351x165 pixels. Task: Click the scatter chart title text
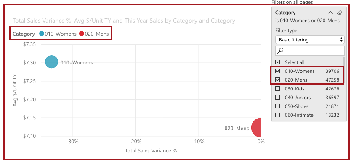click(124, 21)
